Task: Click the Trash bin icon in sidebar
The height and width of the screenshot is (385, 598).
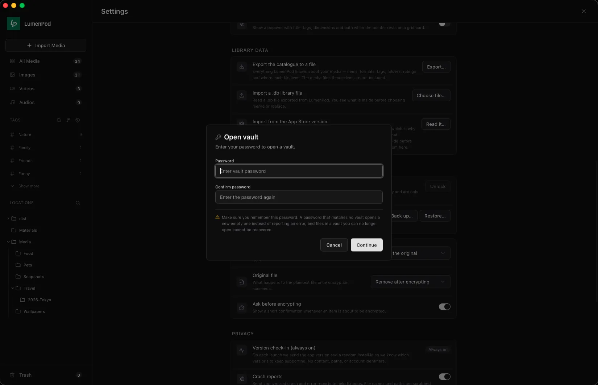Action: coord(12,375)
